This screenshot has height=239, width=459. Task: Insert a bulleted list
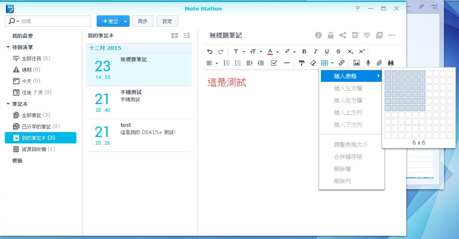coord(238,63)
